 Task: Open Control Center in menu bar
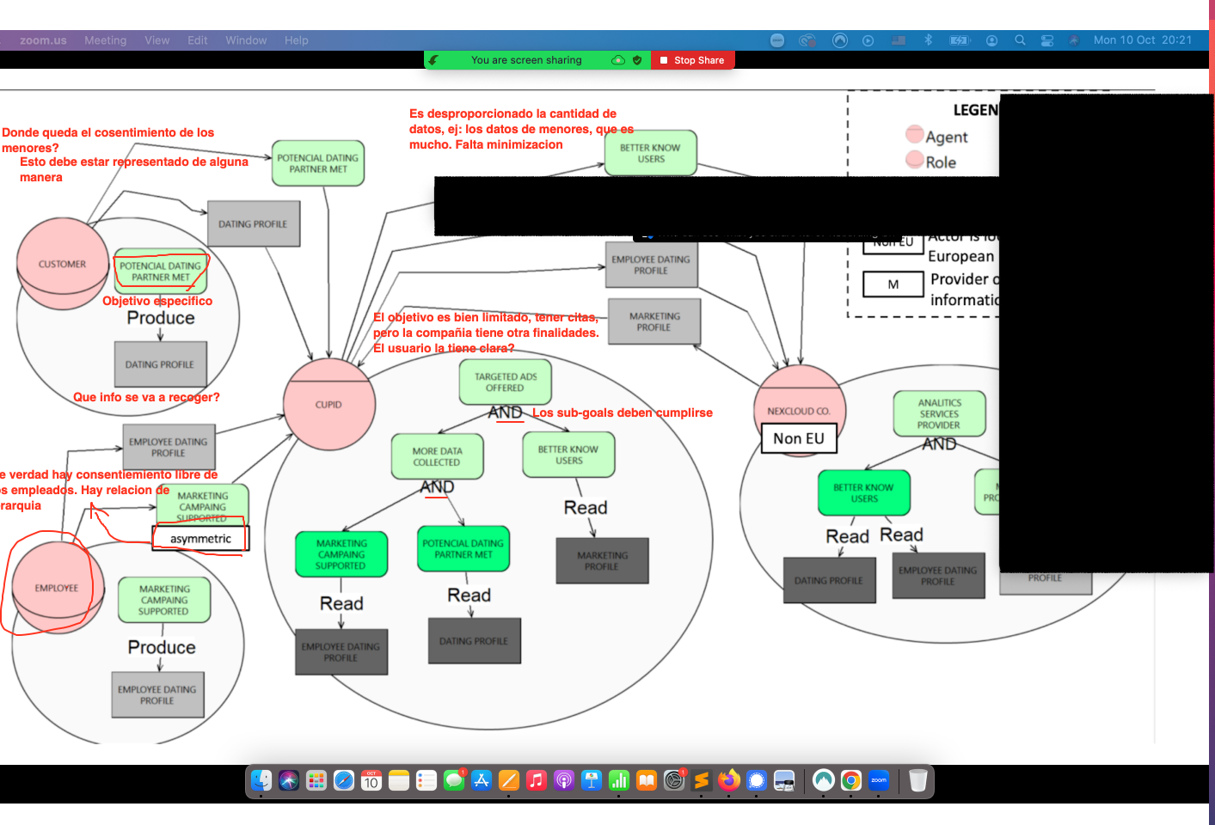tap(1046, 40)
